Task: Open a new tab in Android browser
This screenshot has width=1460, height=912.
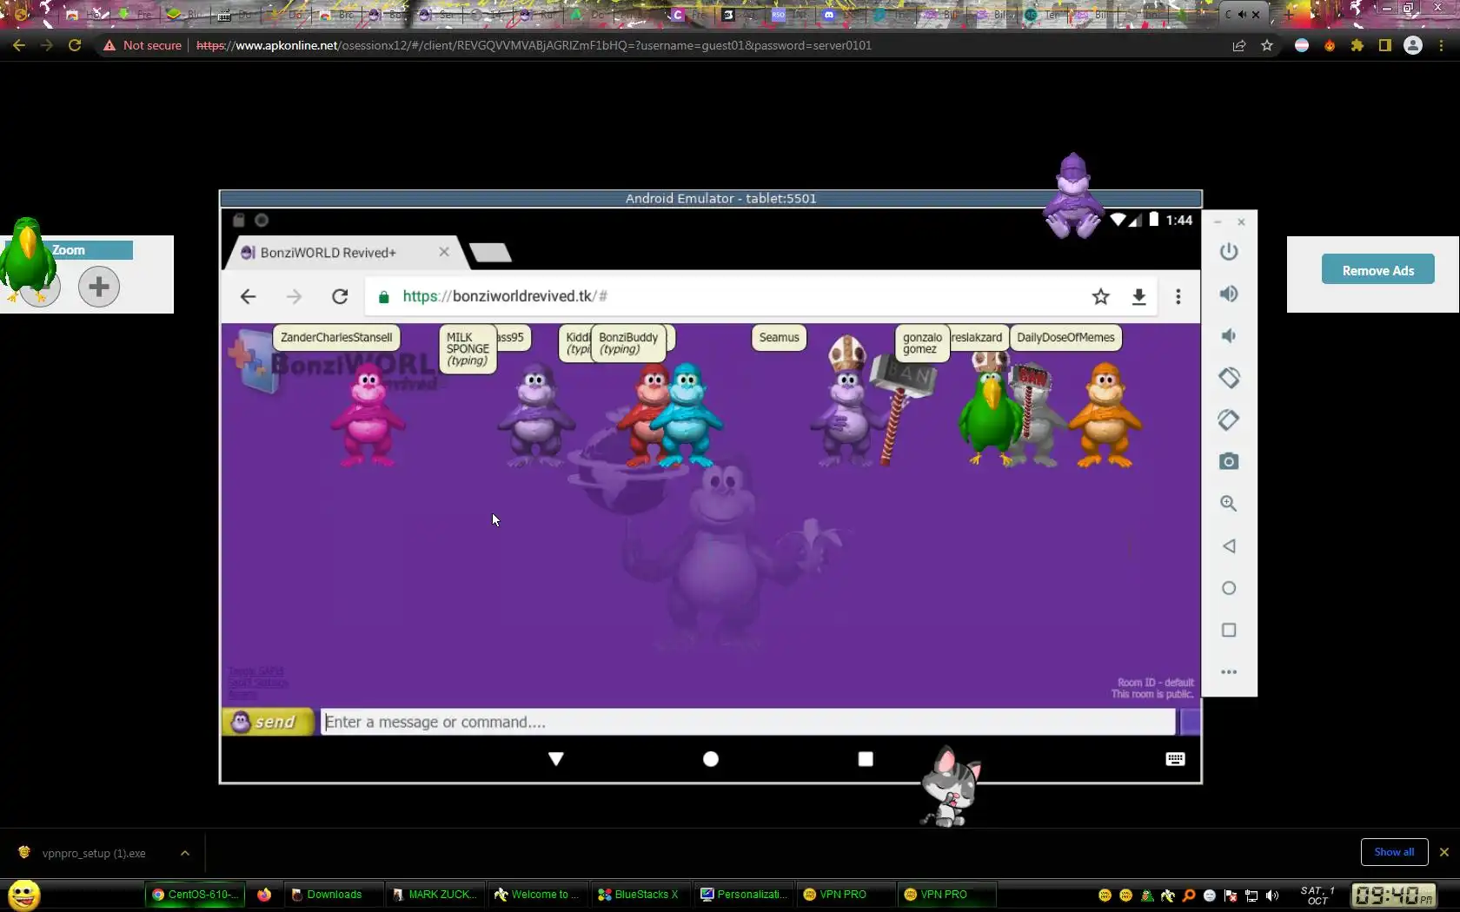Action: coord(490,253)
